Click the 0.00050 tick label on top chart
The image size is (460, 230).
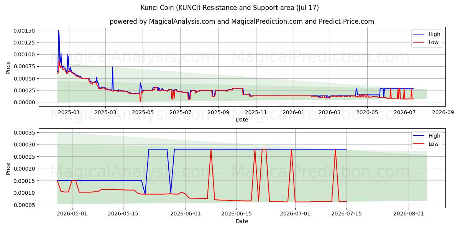coord(25,78)
